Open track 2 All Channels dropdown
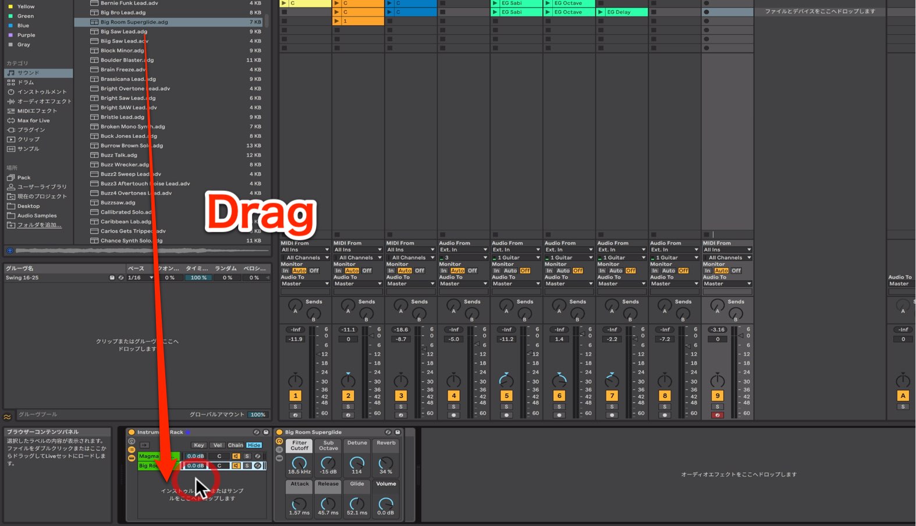916x526 pixels. [358, 257]
